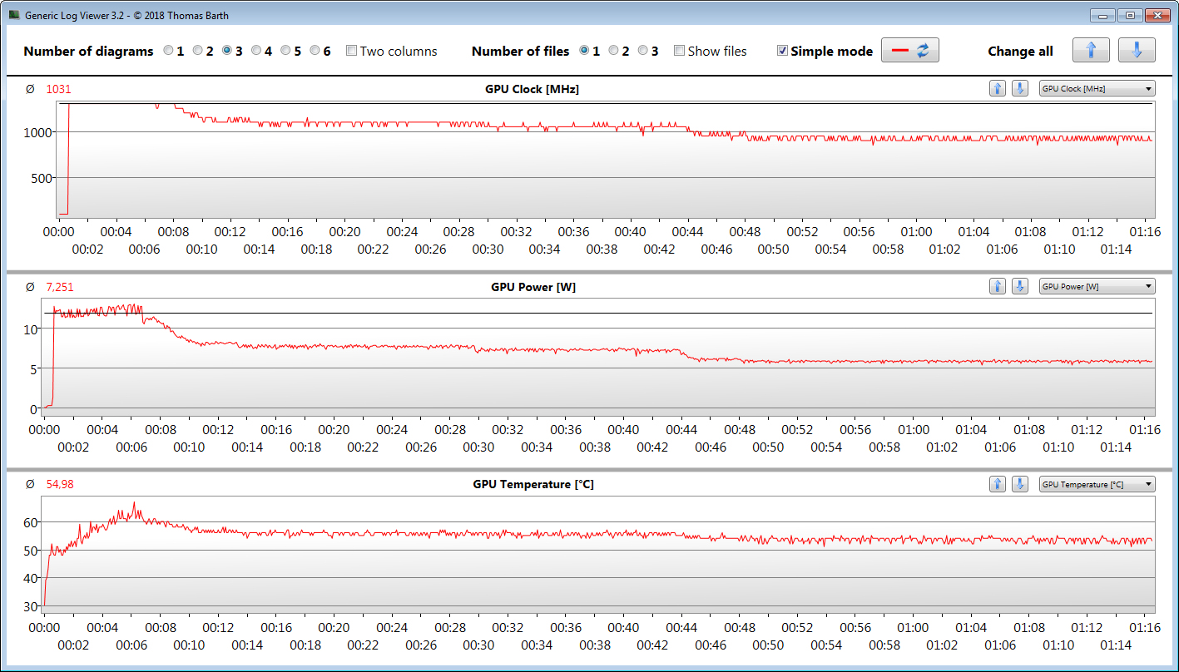Click the Generic Log Viewer title bar icon
Viewport: 1179px width, 672px height.
(14, 15)
